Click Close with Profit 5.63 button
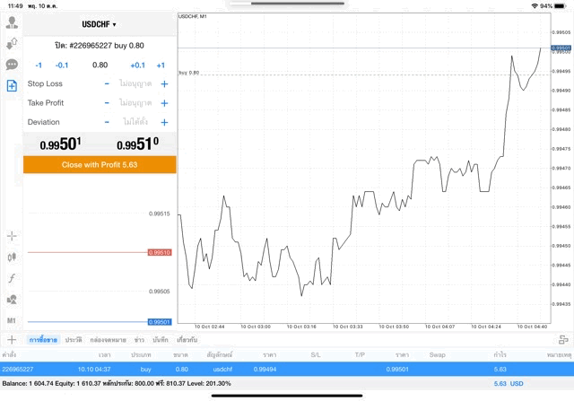574x401 pixels. tap(100, 165)
